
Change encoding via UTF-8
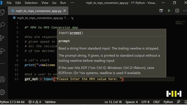145,102
